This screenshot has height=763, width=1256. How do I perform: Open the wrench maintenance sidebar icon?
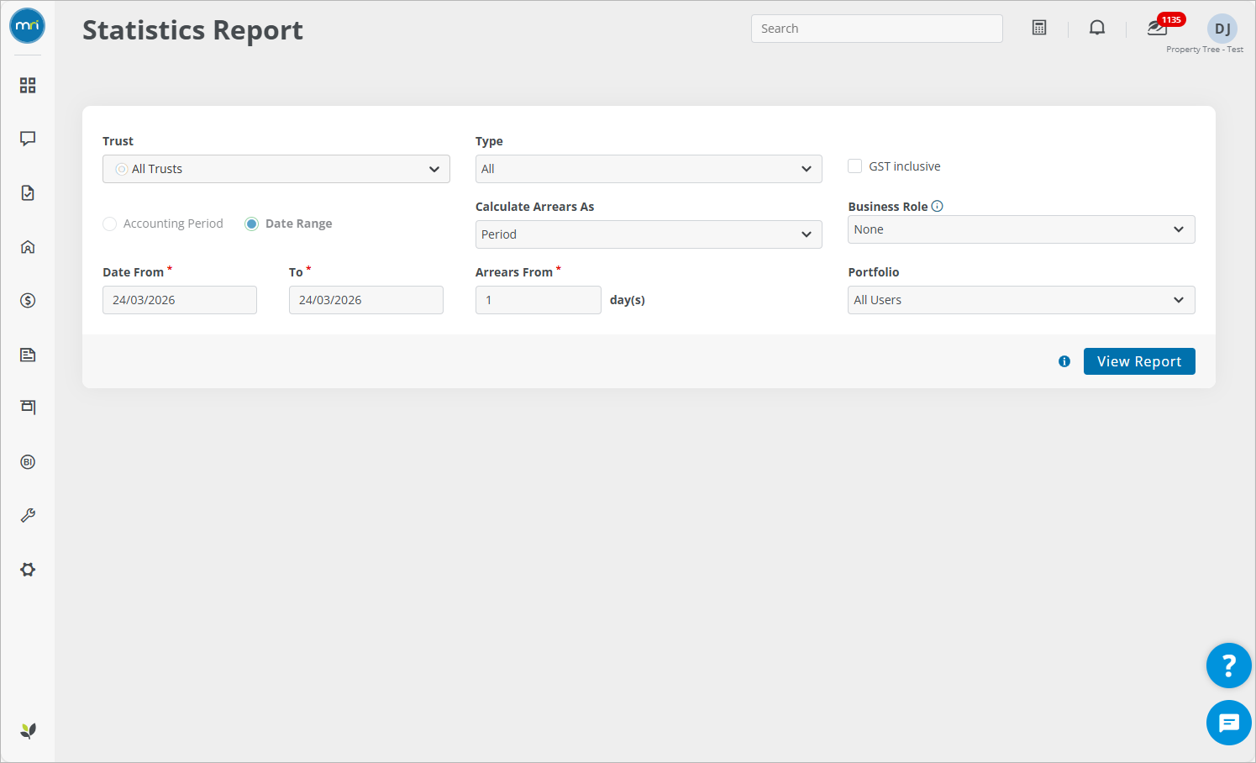(x=28, y=515)
